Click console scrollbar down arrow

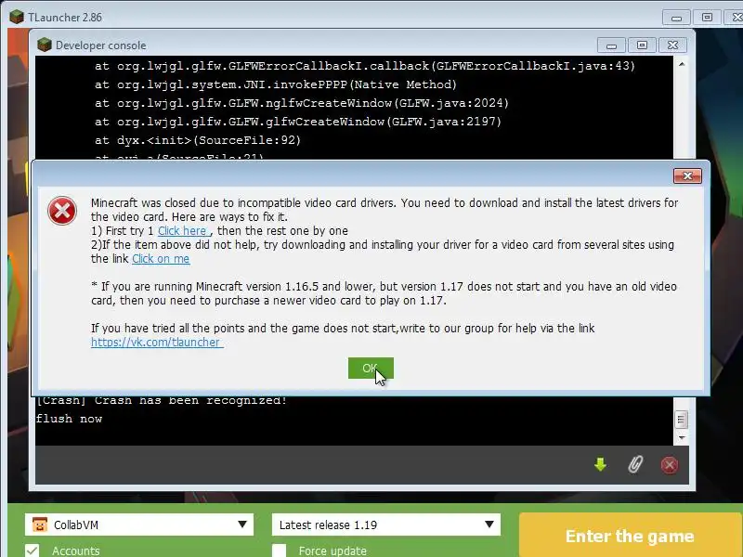(682, 437)
